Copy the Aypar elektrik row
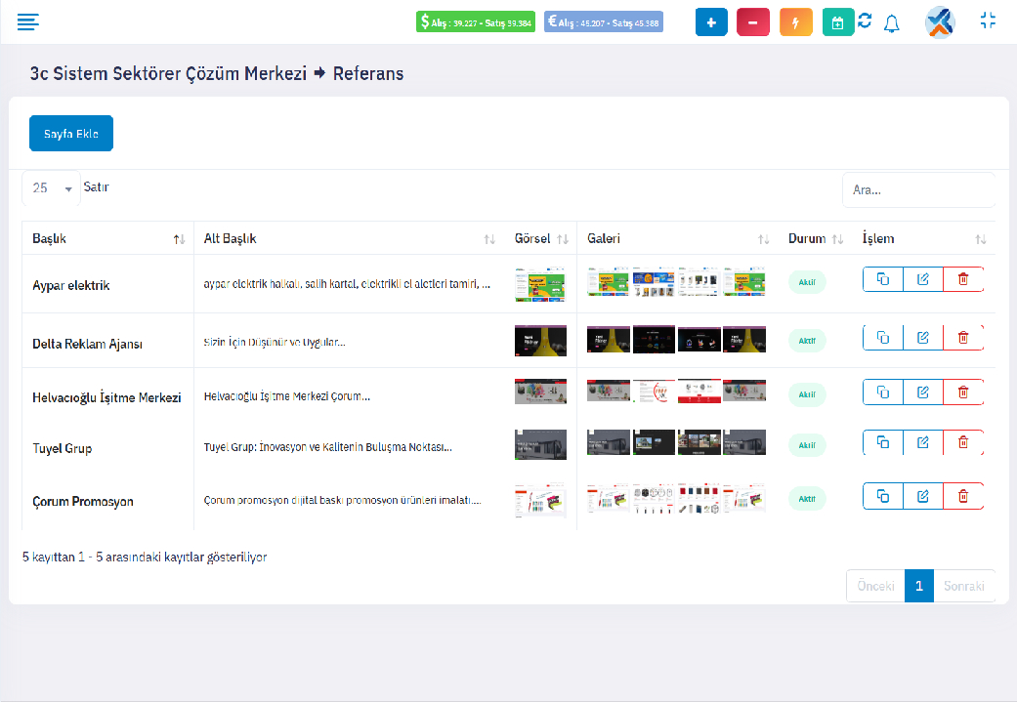 883,279
